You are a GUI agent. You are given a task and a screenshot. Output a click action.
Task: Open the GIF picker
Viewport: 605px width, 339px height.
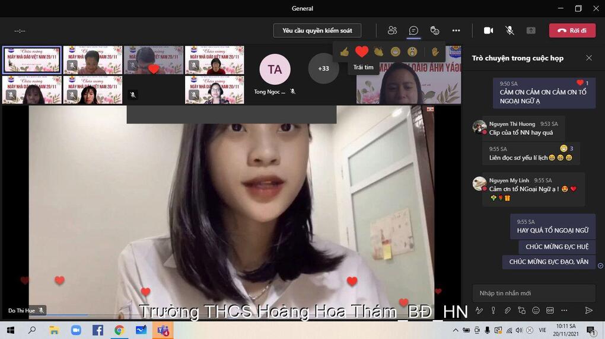pyautogui.click(x=550, y=310)
